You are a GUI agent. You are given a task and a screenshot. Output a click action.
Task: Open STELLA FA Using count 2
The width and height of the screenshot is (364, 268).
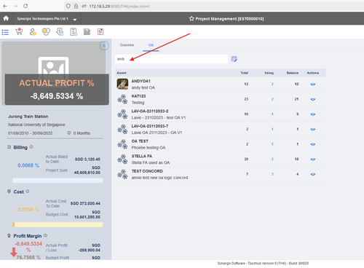point(272,159)
